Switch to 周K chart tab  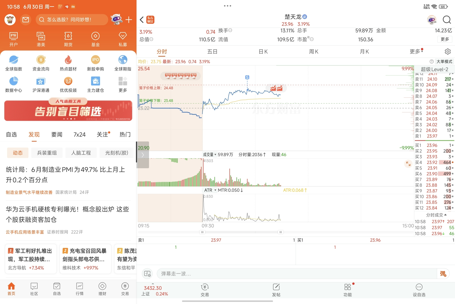coord(314,52)
